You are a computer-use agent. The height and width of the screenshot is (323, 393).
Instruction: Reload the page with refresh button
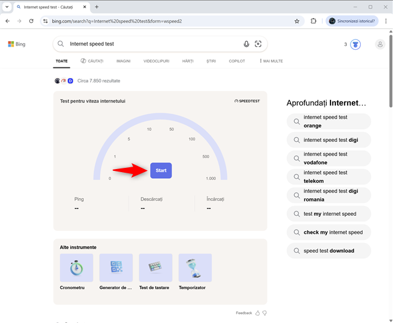click(x=32, y=21)
